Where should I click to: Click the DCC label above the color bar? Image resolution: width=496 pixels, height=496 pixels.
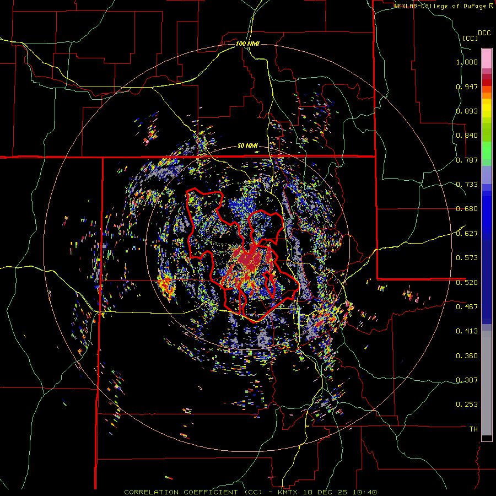pos(484,33)
